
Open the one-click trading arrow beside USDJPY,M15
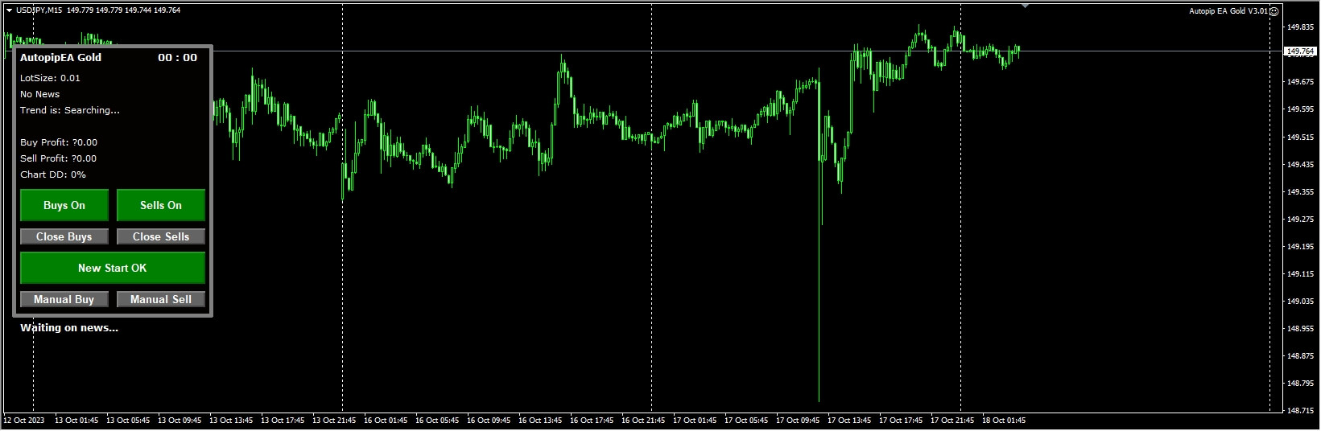(9, 10)
